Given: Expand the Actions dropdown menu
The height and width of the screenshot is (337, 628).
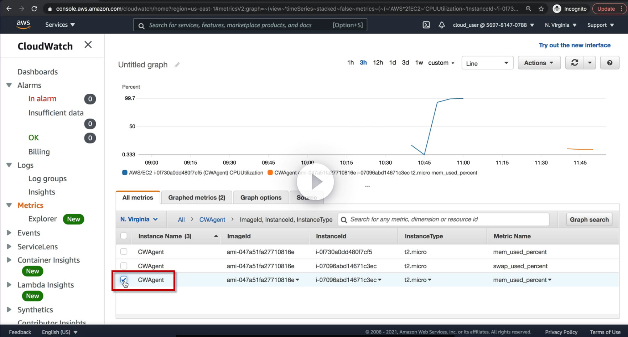Looking at the screenshot, I should pos(539,63).
